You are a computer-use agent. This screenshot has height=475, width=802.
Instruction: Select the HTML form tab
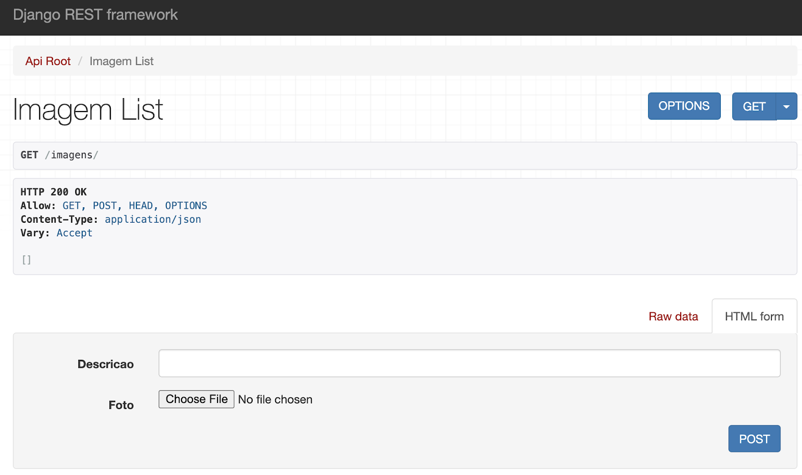754,316
